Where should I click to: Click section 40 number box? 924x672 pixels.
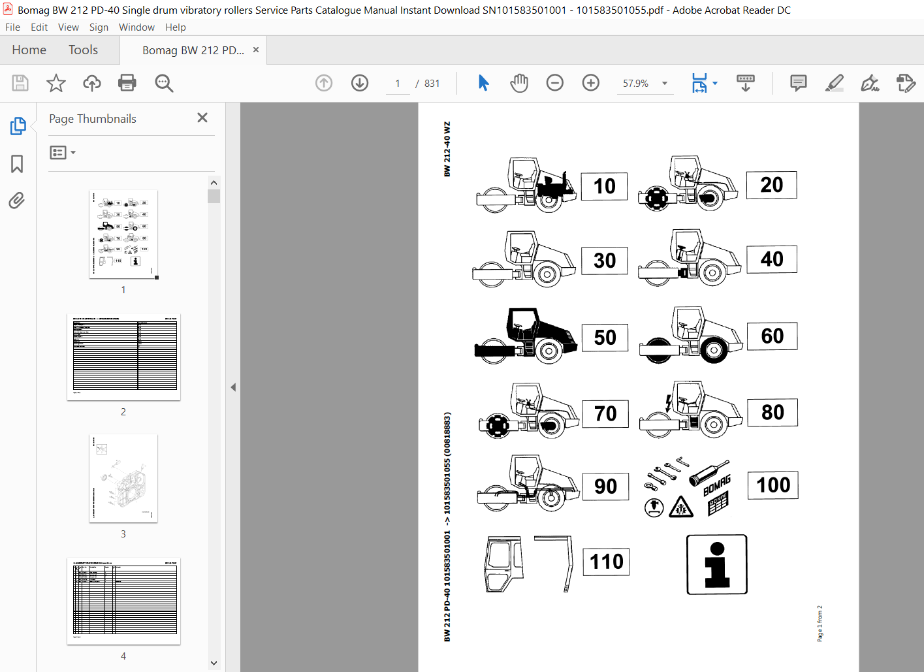point(772,259)
